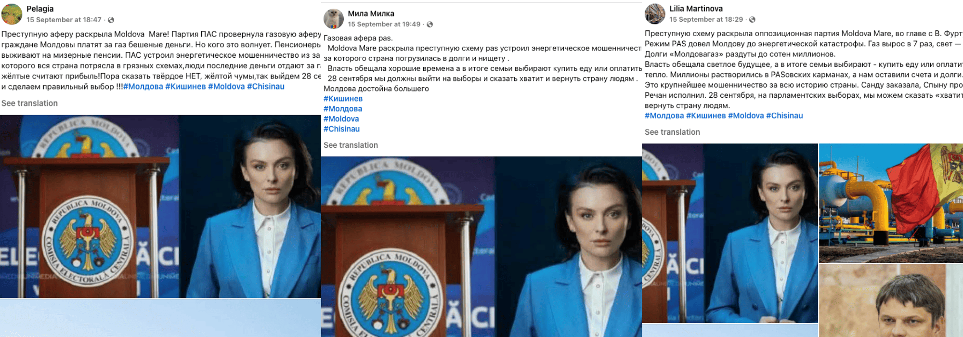
Task: Click the globe privacy icon on Lilia Martinova's post
Action: pos(752,20)
